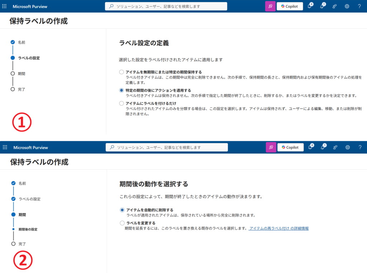Go to 名前 step in screenshot ① wizard
The height and width of the screenshot is (273, 367).
[x=22, y=42]
